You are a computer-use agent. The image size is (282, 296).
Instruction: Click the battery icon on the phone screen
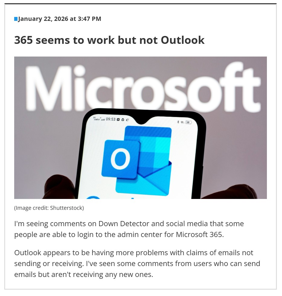pyautogui.click(x=189, y=122)
